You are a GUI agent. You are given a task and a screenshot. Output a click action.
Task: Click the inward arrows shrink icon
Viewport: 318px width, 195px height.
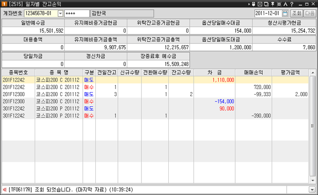(279, 4)
